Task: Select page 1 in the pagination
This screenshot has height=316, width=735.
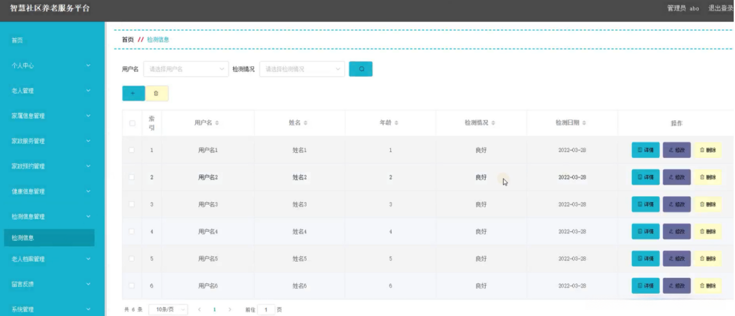Action: click(215, 310)
